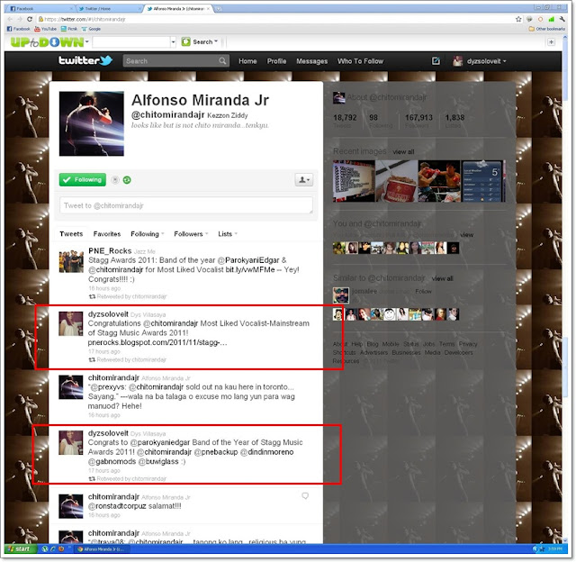Click view all next to Similar to @chitomirandajr
576x562 pixels.
(x=442, y=278)
